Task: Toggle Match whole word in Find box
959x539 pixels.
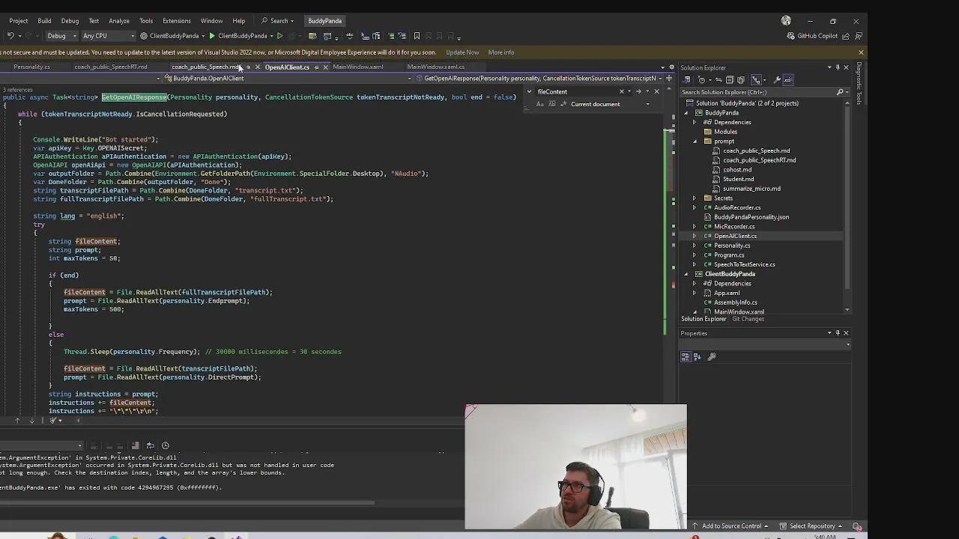Action: coord(552,104)
